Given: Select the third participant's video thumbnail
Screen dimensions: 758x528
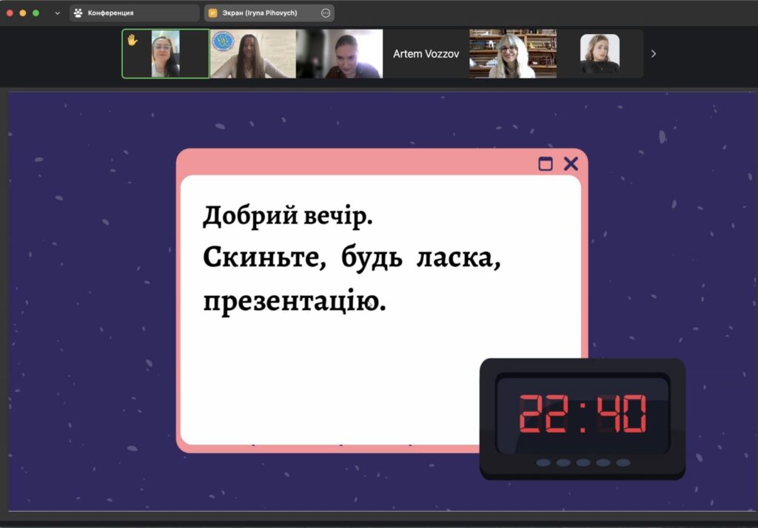Looking at the screenshot, I should pos(339,53).
